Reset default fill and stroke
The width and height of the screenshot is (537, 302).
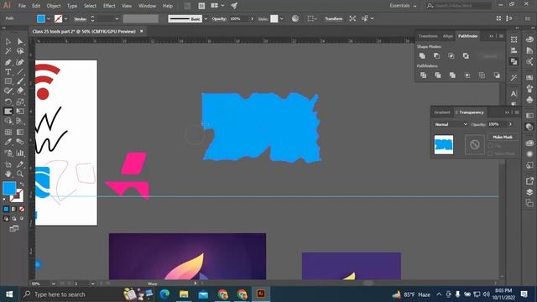[x=4, y=200]
